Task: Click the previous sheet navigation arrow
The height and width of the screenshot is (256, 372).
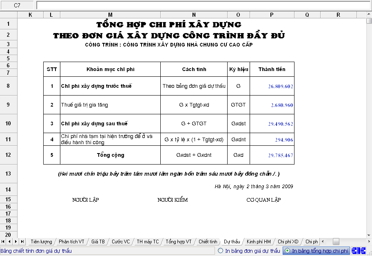Action: coord(10,242)
